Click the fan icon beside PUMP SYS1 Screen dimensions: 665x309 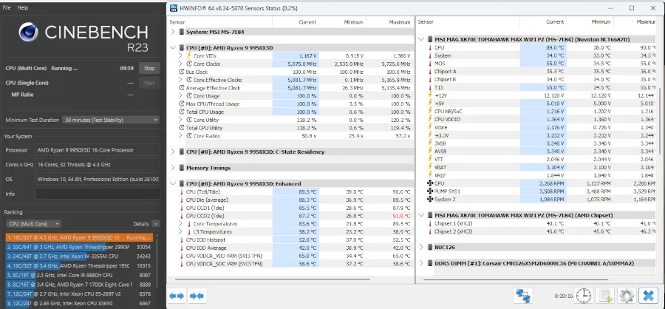pyautogui.click(x=430, y=191)
